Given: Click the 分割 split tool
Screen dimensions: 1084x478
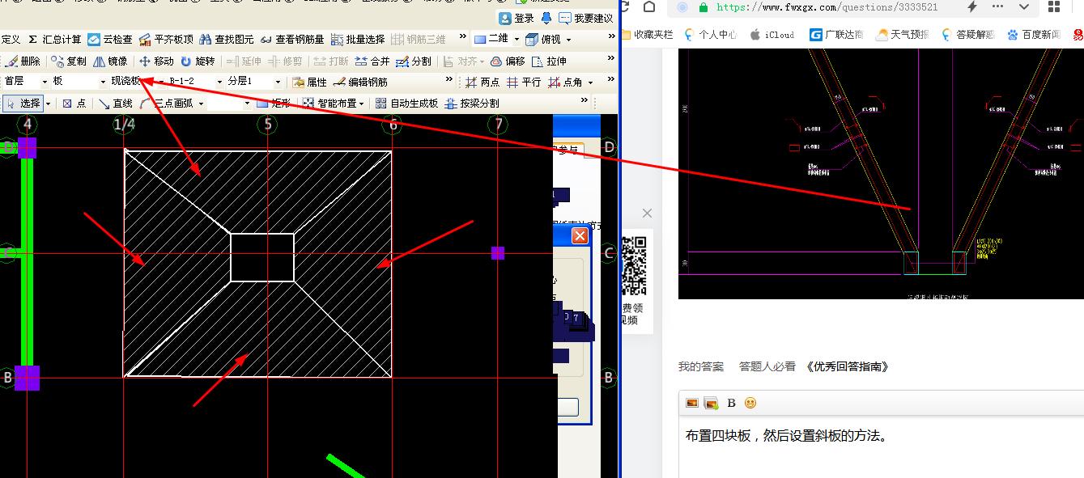Looking at the screenshot, I should [414, 61].
